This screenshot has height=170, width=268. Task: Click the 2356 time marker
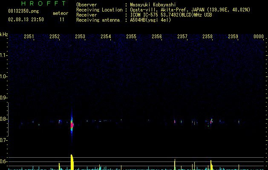pyautogui.click(x=157, y=36)
